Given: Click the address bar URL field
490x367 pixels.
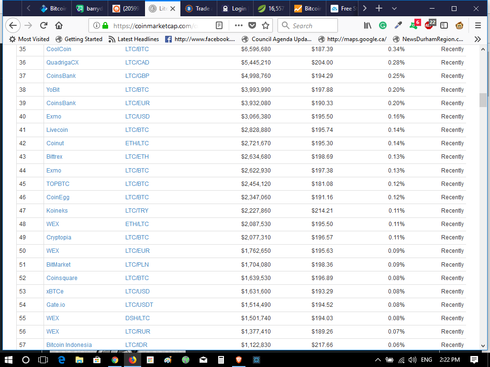Looking at the screenshot, I should (156, 26).
